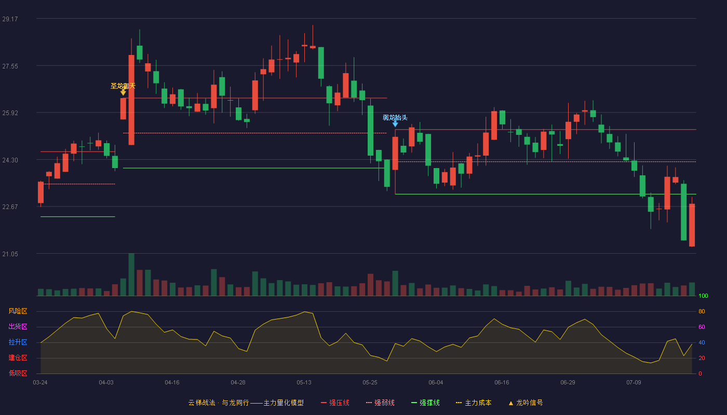Click the 拉升区 zone label
Image resolution: width=727 pixels, height=415 pixels.
tap(18, 342)
